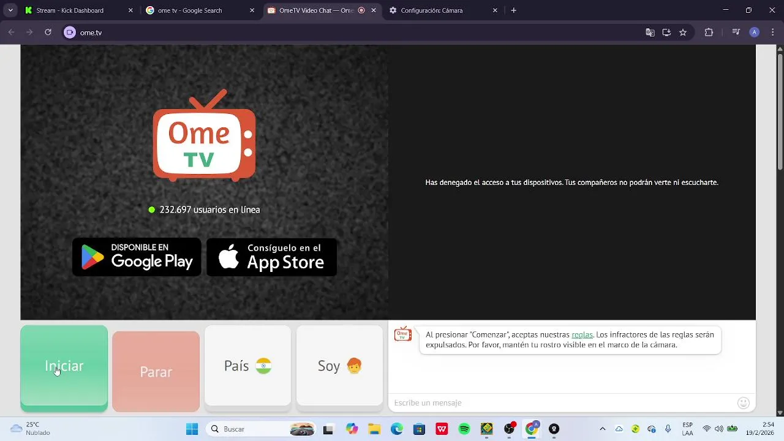784x441 pixels.
Task: Open the tab search dropdown arrow
Action: pos(10,10)
